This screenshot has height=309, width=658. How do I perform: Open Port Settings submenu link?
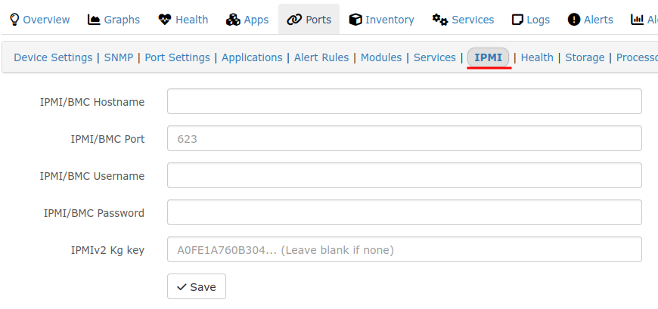(x=177, y=57)
